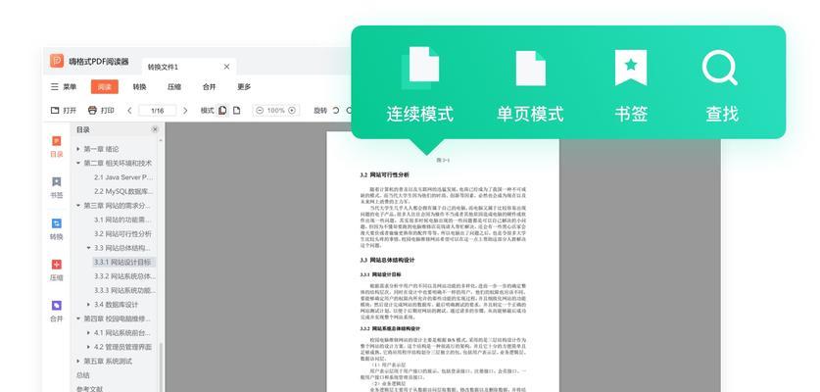This screenshot has width=820, height=392.
Task: Open outline entry 2.1 Java Server P...
Action: point(123,177)
